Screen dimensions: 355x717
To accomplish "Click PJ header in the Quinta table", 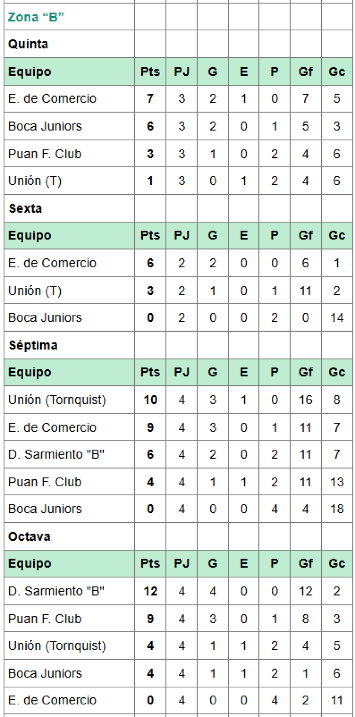I will pyautogui.click(x=181, y=72).
